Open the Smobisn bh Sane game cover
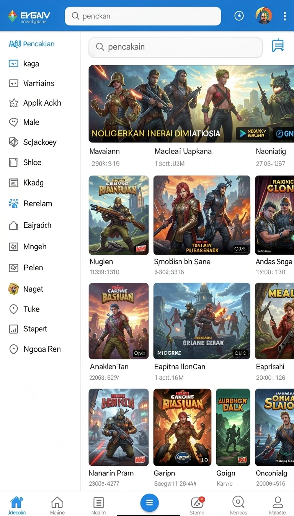Viewport: 294px width, 516px height. (x=202, y=215)
